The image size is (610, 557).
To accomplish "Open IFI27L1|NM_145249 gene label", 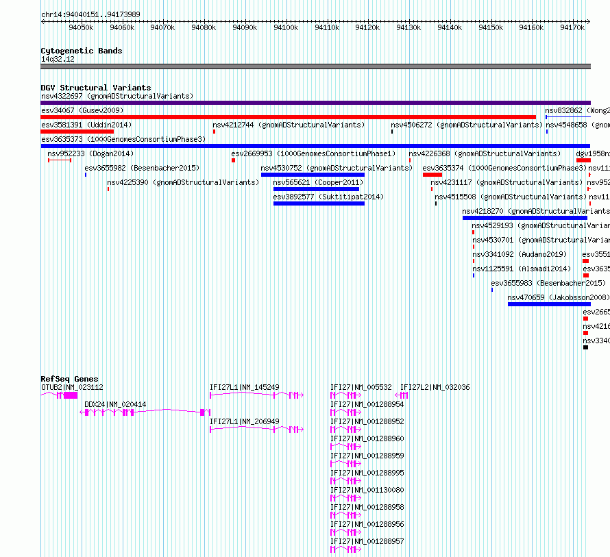I will (244, 387).
